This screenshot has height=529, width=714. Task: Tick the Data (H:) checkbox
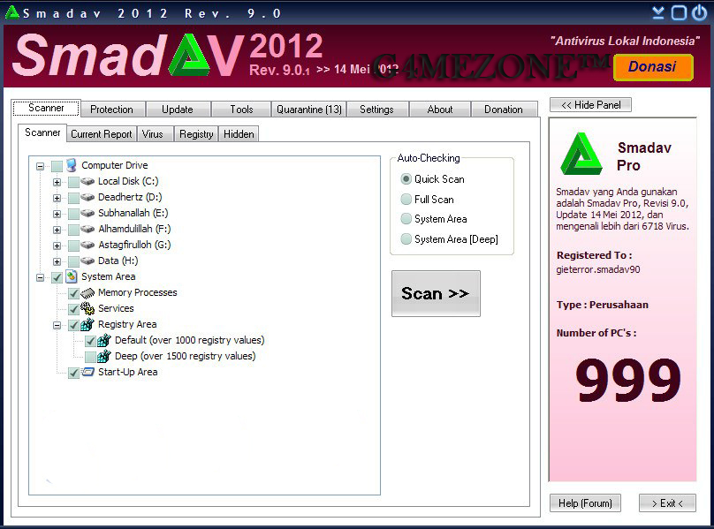tap(73, 261)
